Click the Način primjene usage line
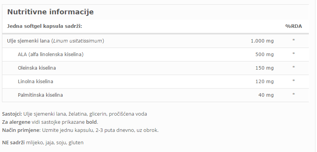Image resolution: width=317 pixels, height=152 pixels. [x=80, y=130]
